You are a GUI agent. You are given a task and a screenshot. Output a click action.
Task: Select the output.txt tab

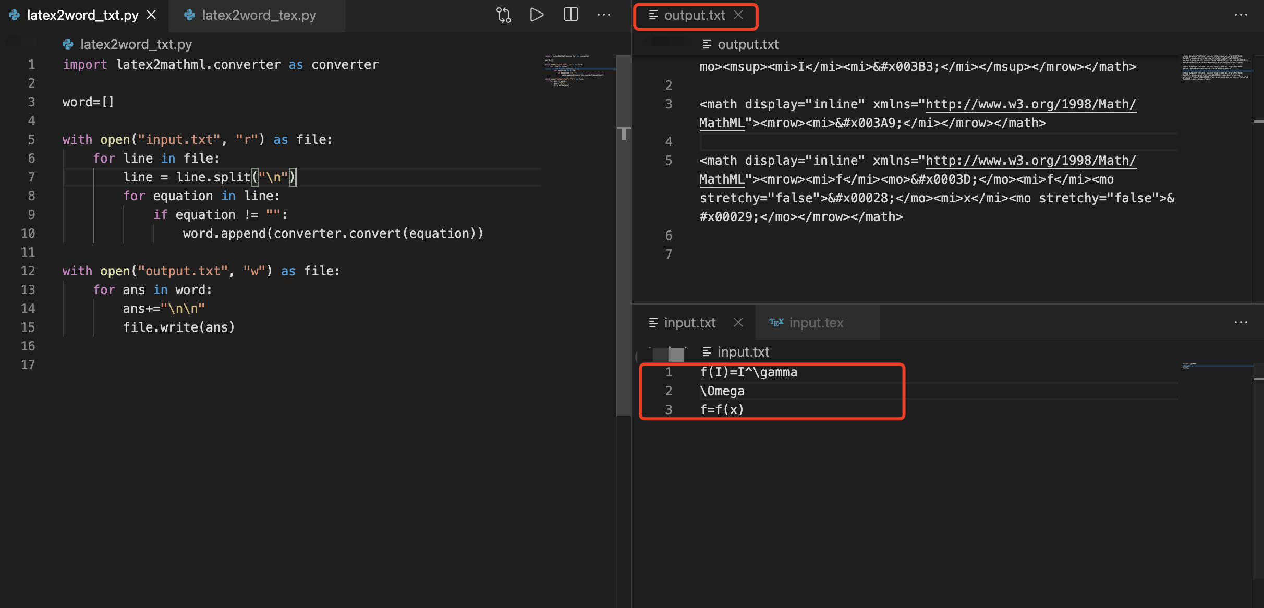694,15
